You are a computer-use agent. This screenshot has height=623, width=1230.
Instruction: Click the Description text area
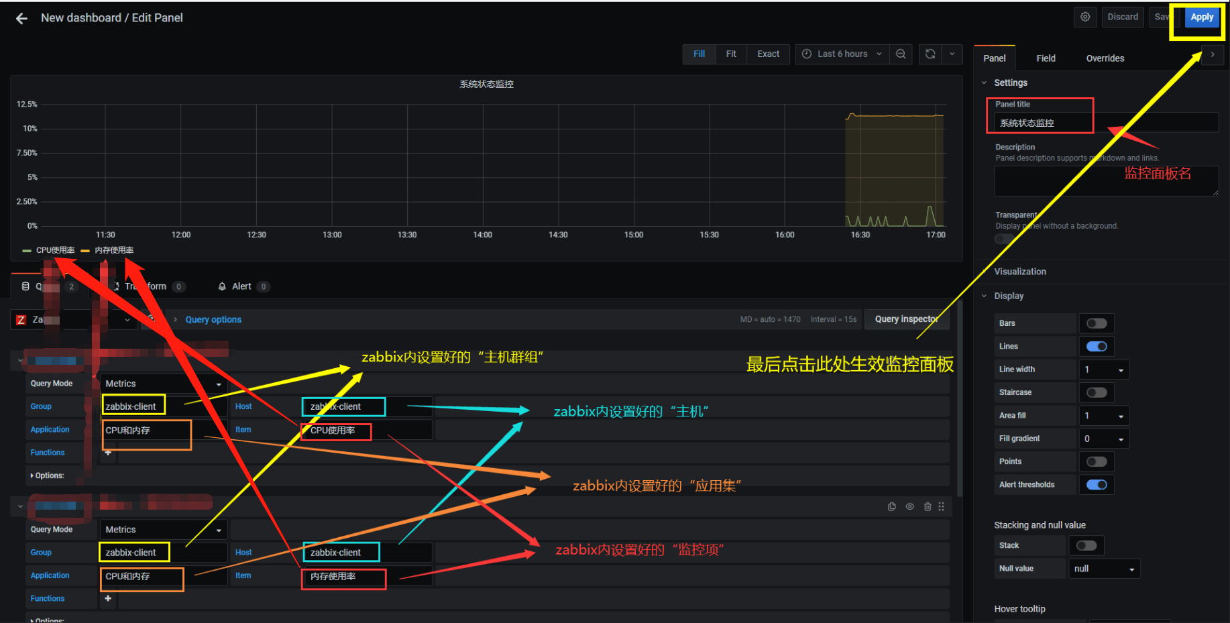point(1106,181)
